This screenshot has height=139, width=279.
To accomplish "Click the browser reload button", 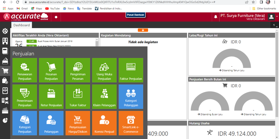I will click(x=18, y=2).
